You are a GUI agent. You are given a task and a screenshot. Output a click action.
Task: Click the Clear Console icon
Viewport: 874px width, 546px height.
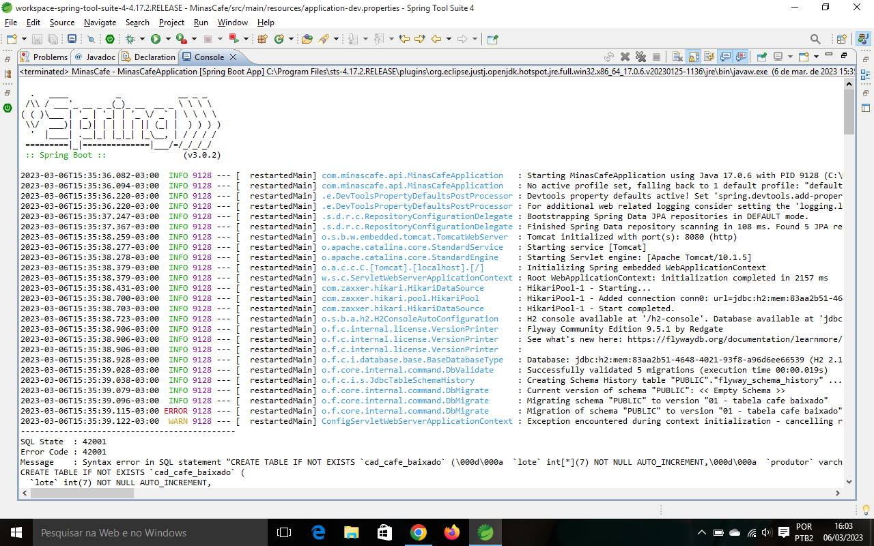[x=677, y=57]
